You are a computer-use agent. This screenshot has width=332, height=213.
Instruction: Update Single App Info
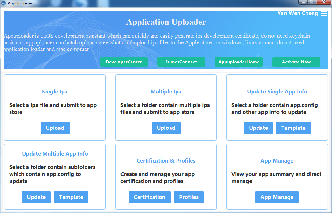258,128
